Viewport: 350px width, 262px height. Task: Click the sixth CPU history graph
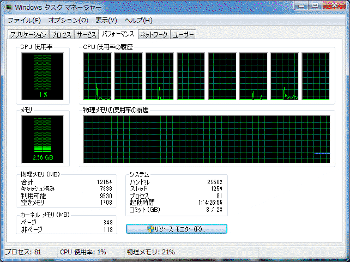(x=254, y=76)
